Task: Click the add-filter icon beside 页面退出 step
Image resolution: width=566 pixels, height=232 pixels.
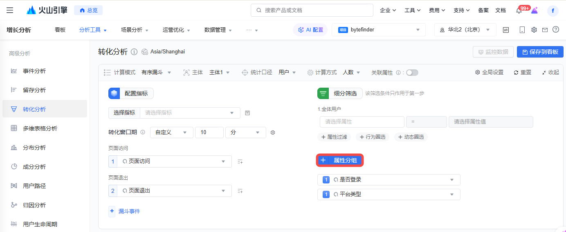Action: 240,191
